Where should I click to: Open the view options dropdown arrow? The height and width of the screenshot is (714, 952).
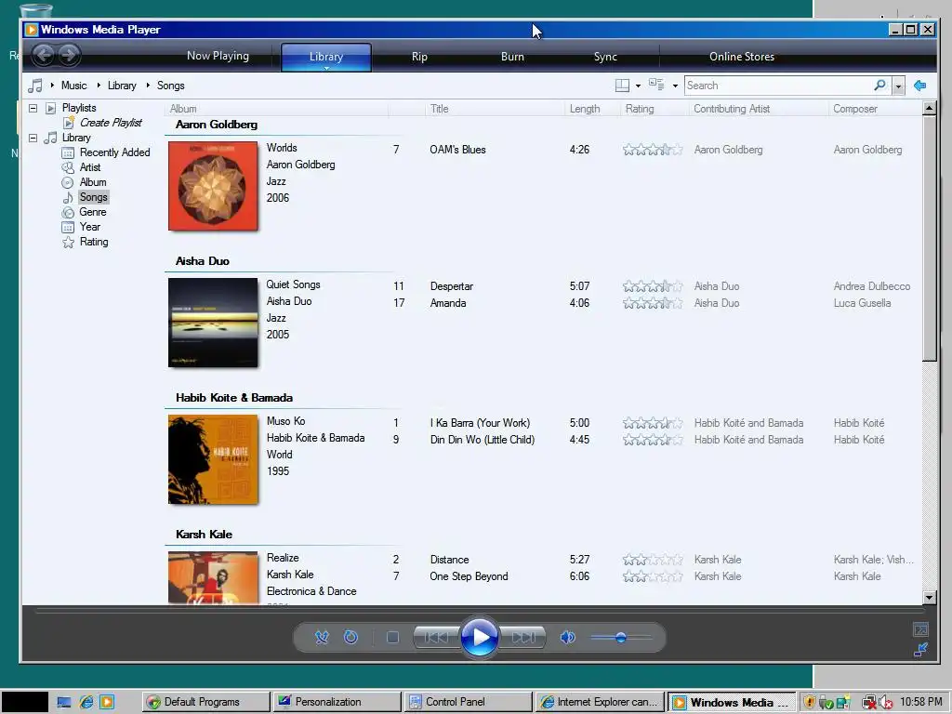pyautogui.click(x=675, y=86)
